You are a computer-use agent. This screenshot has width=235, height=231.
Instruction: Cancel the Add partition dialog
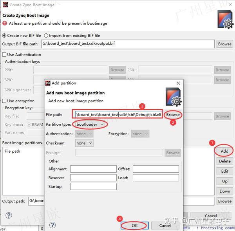pyautogui.click(x=165, y=226)
